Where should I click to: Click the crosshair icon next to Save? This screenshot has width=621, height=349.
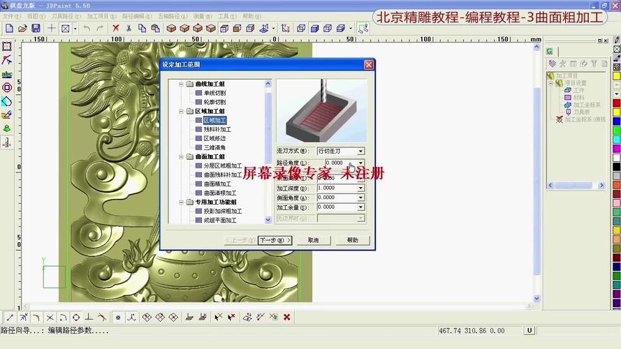point(52,28)
